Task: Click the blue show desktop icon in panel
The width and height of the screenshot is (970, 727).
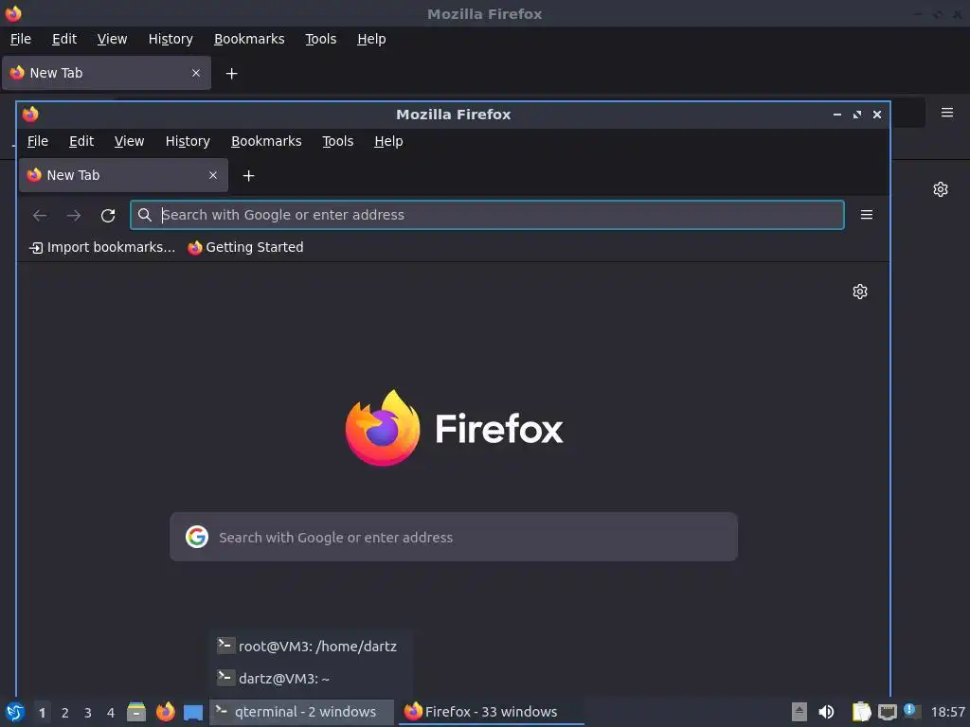Action: (x=193, y=712)
